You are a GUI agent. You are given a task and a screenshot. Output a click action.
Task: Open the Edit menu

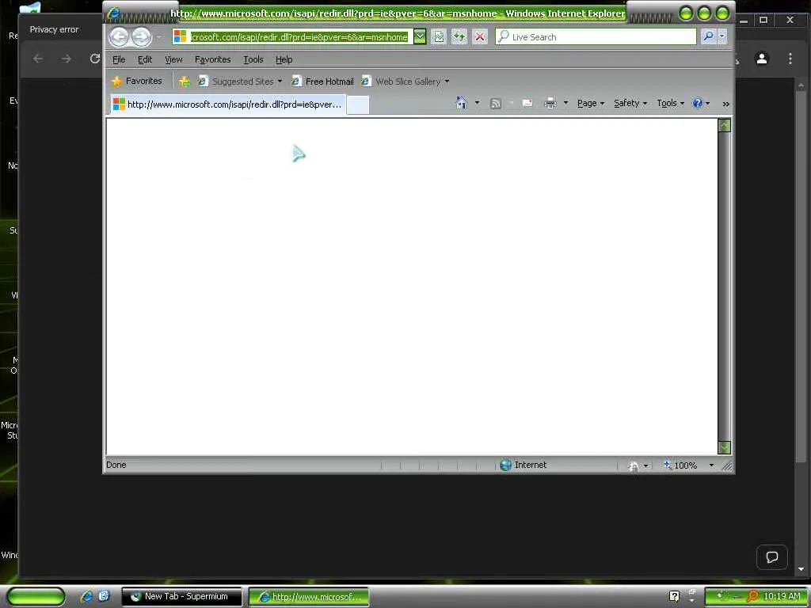click(x=145, y=59)
